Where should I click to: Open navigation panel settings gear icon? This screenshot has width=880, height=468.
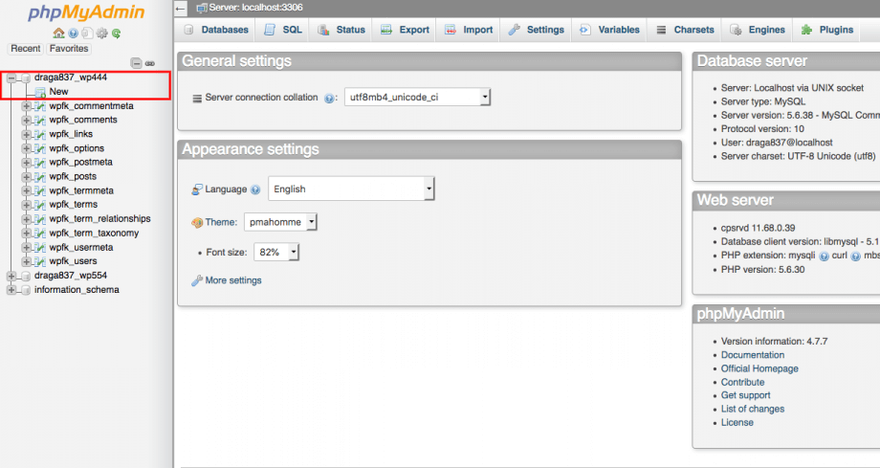(x=101, y=33)
